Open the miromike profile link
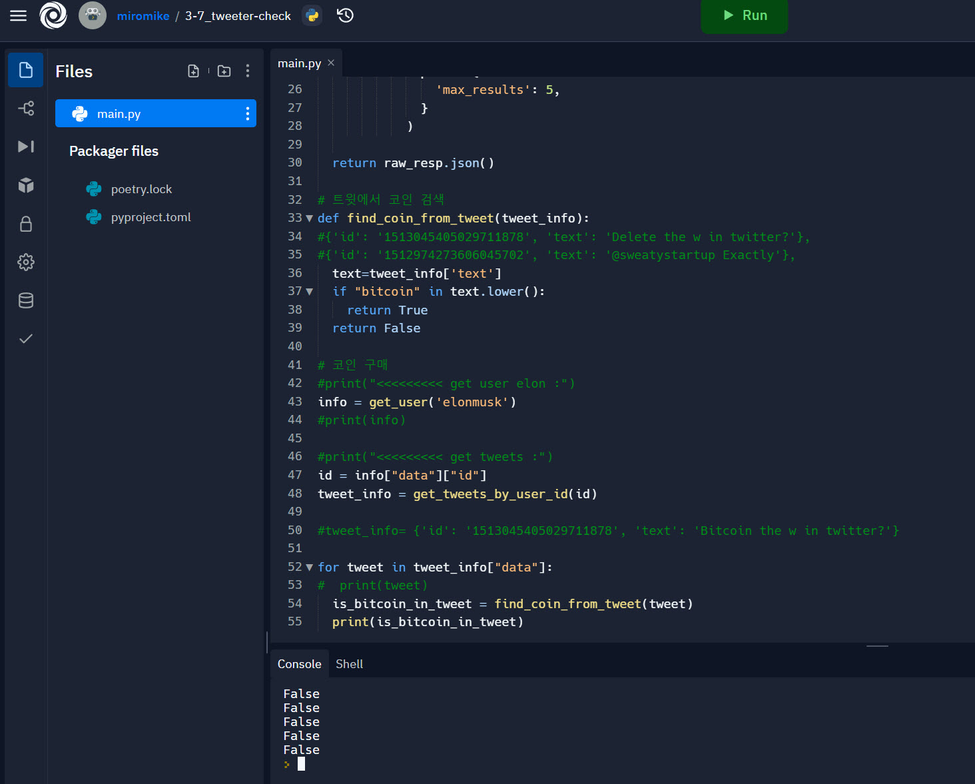The image size is (975, 784). [x=143, y=16]
